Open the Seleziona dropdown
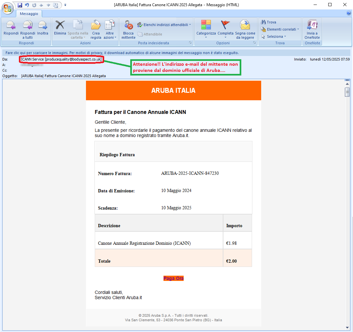 tap(274, 36)
